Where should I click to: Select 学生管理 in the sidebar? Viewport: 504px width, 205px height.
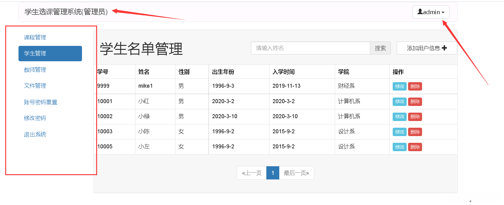pyautogui.click(x=50, y=54)
